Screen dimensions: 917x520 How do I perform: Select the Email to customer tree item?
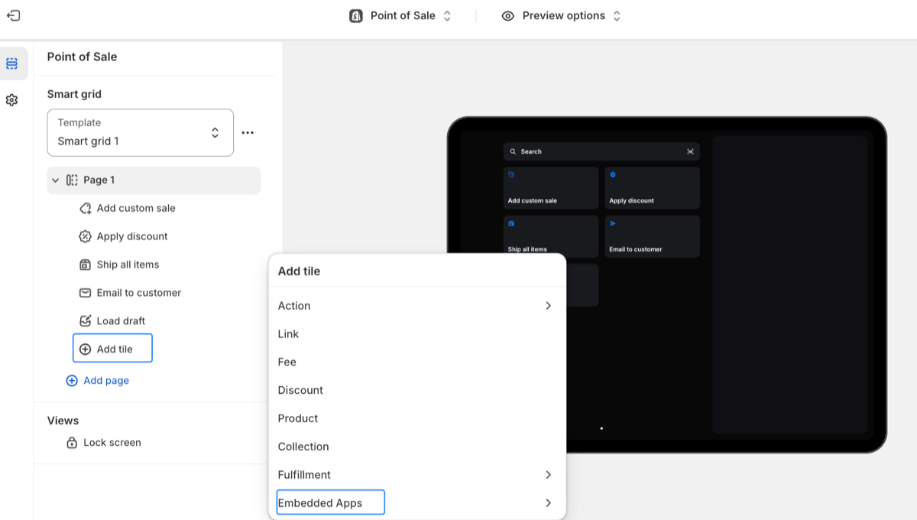coord(139,293)
